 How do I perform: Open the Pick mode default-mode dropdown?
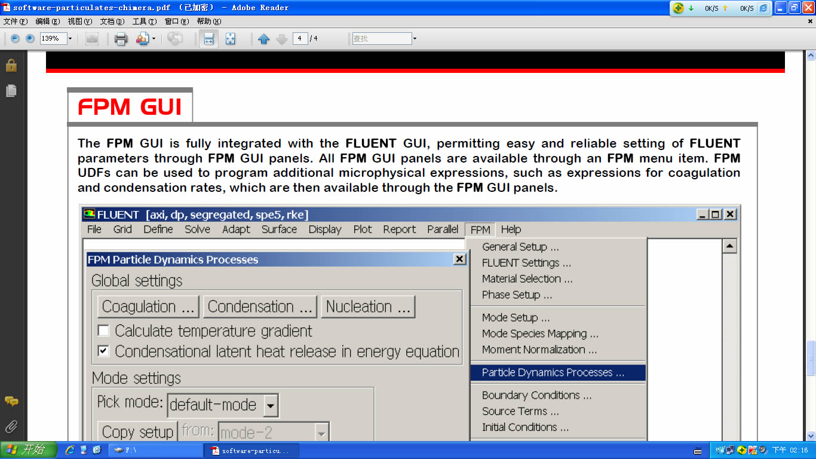click(271, 405)
